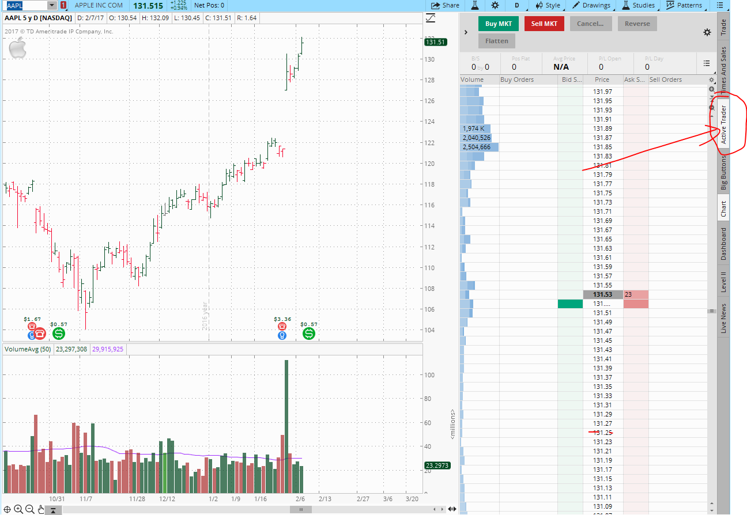Image resolution: width=747 pixels, height=515 pixels.
Task: Click the price ladder vertical scrollbar handle
Action: click(712, 311)
